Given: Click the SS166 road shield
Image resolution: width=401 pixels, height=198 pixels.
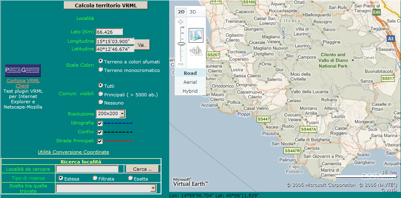Looking at the screenshot, I should click(249, 2).
